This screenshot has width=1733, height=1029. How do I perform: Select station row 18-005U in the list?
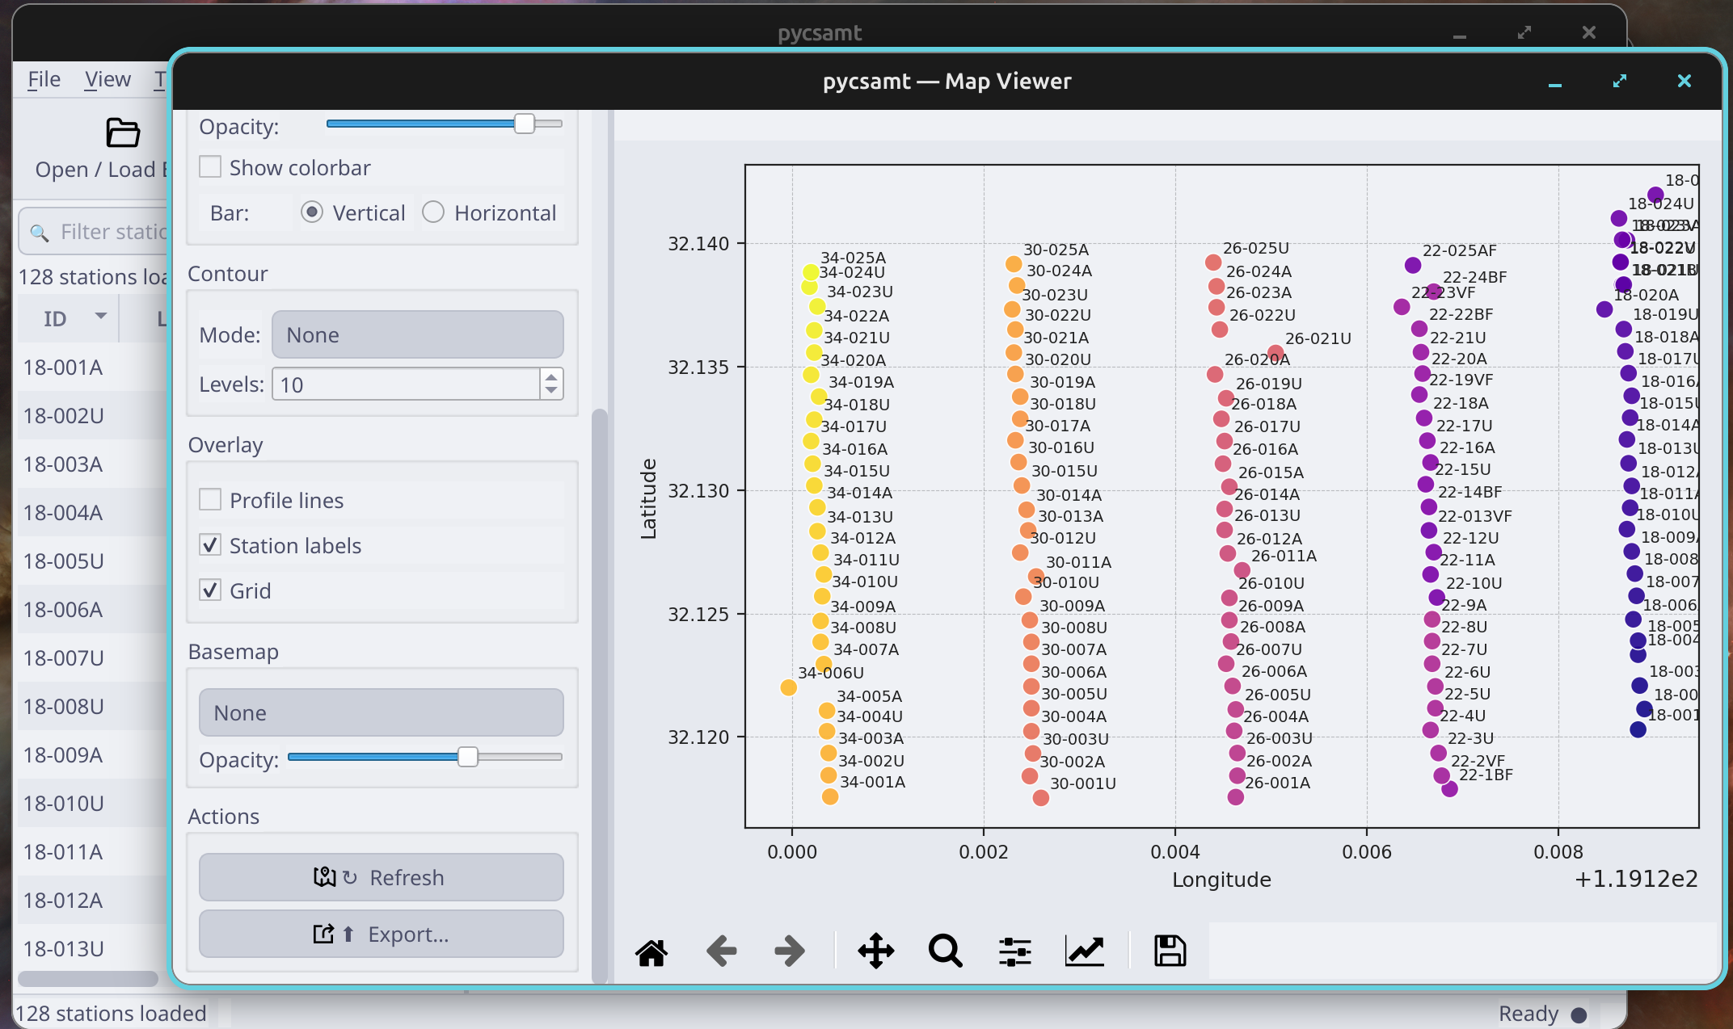coord(92,561)
